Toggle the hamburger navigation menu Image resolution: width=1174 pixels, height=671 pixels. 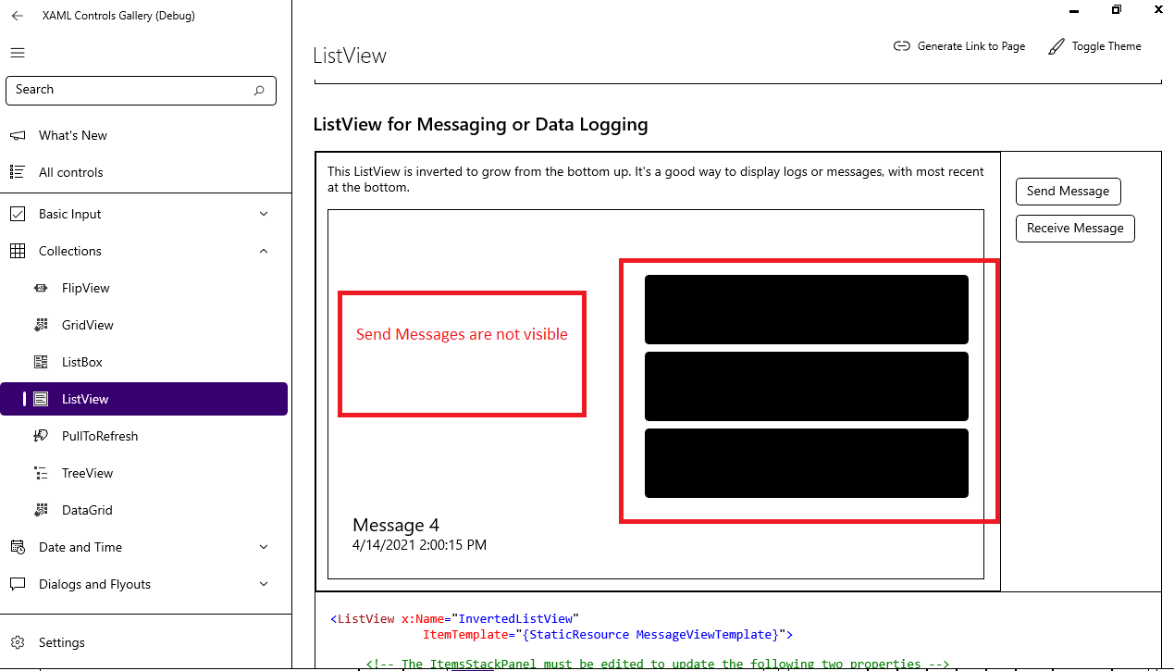18,53
